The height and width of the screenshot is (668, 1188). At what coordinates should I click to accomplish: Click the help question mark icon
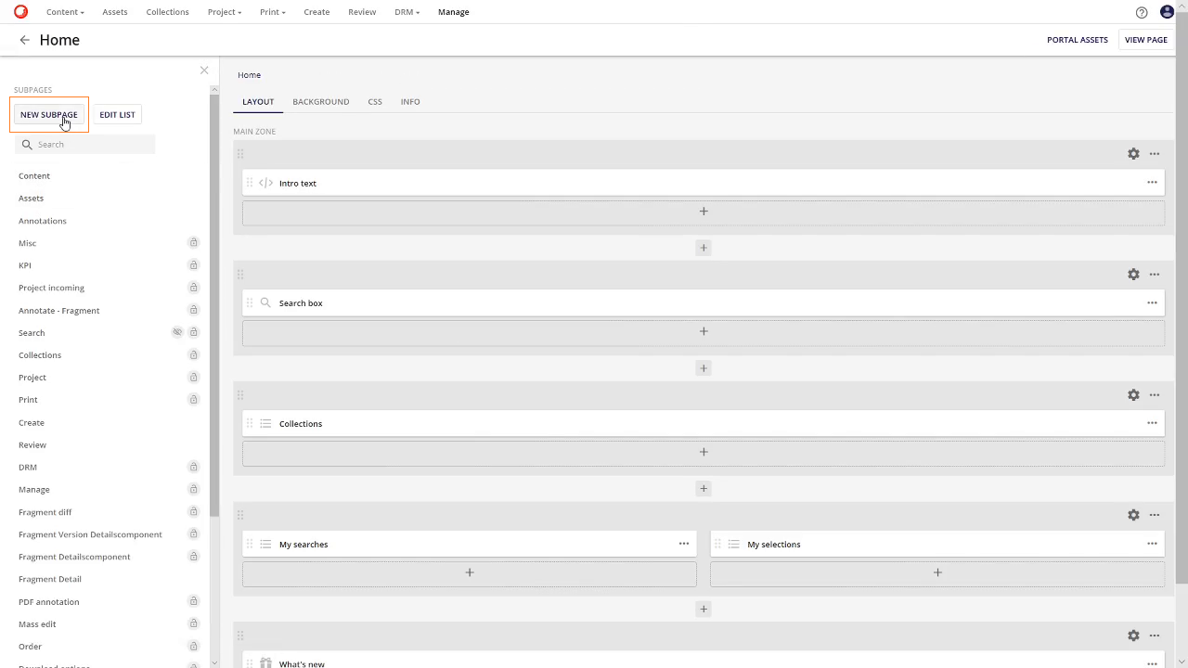tap(1142, 12)
